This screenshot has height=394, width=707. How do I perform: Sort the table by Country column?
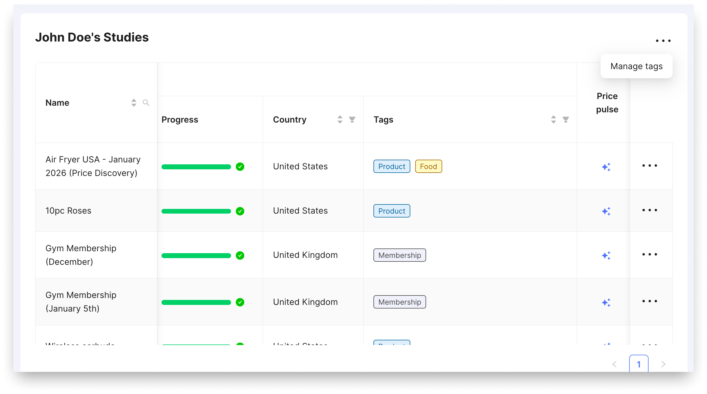click(340, 120)
